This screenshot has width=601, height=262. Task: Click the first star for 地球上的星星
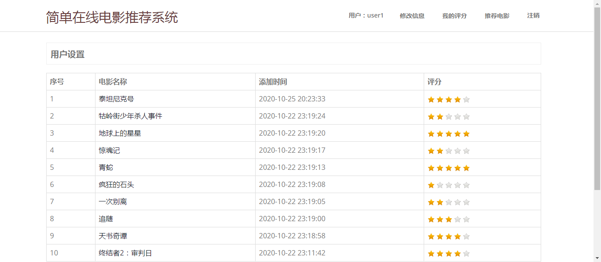(431, 134)
